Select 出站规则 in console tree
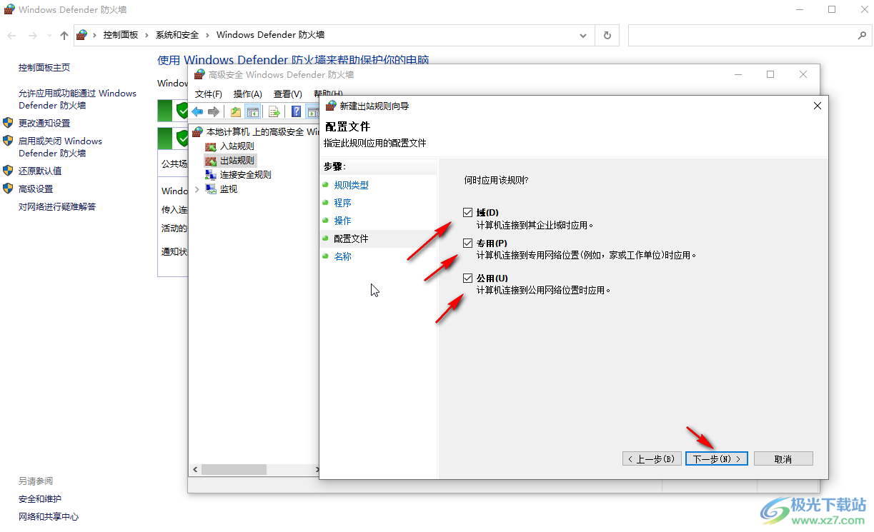 (237, 161)
